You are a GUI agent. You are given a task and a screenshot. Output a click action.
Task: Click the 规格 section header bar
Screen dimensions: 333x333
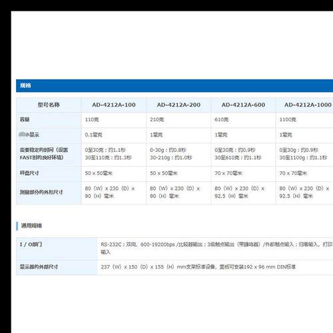click(174, 85)
